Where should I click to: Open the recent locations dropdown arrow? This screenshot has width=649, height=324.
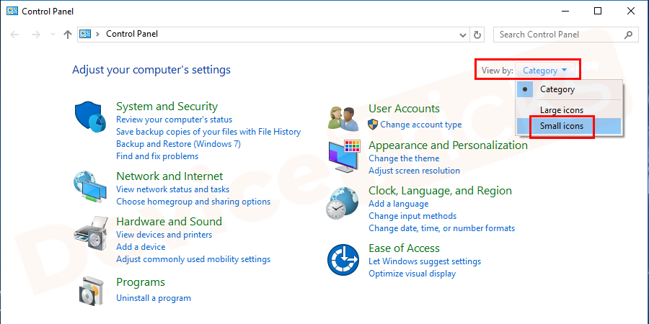click(x=53, y=35)
